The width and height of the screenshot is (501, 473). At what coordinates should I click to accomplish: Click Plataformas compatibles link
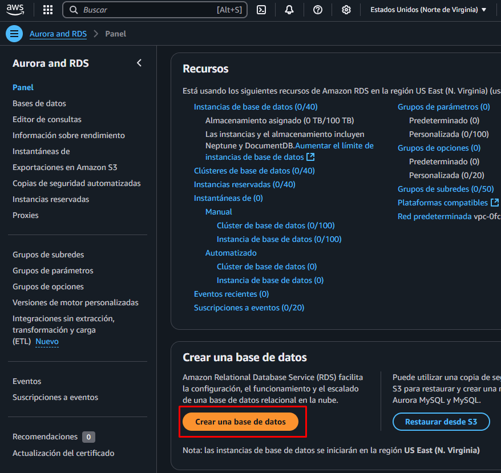click(x=443, y=203)
